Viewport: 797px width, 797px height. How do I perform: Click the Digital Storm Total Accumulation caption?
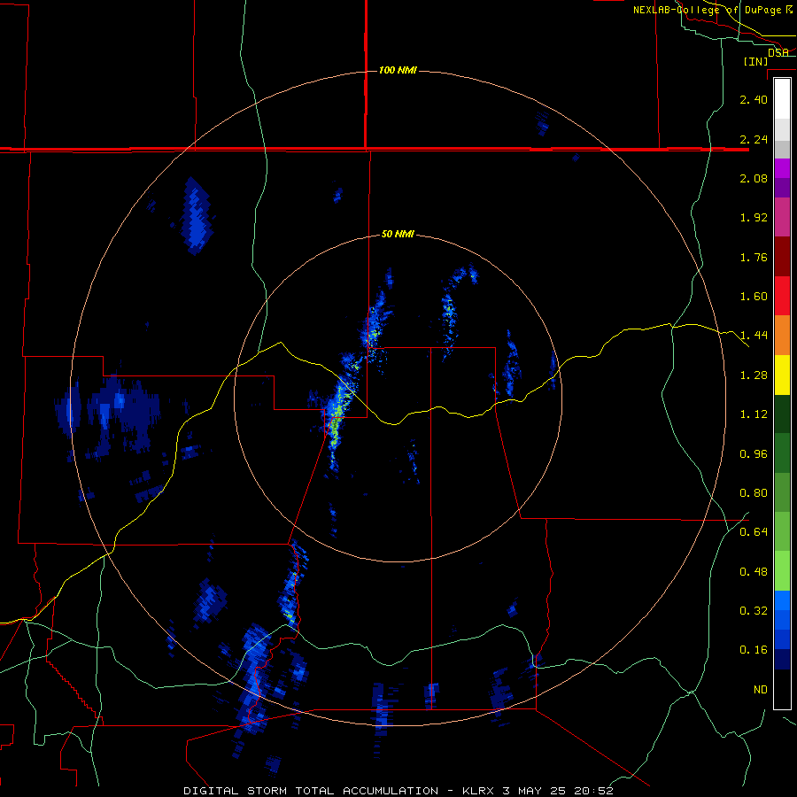coord(398,791)
